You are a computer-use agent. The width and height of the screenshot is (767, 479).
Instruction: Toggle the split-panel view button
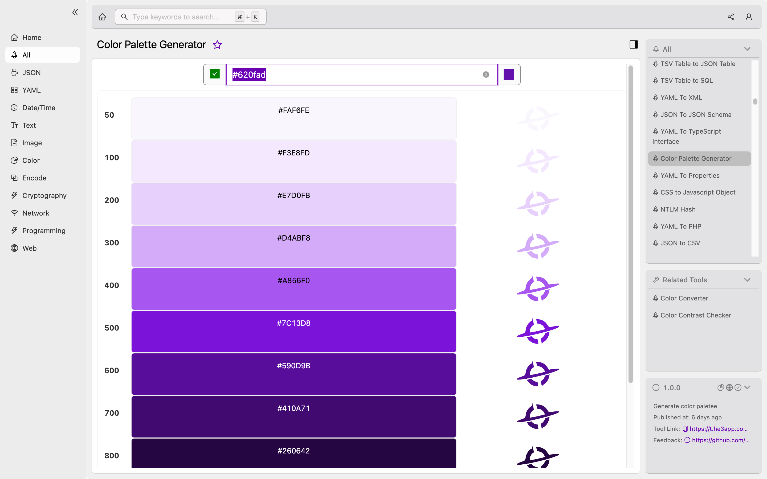(634, 45)
